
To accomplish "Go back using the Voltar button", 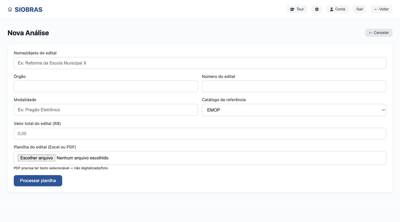I will [x=382, y=9].
